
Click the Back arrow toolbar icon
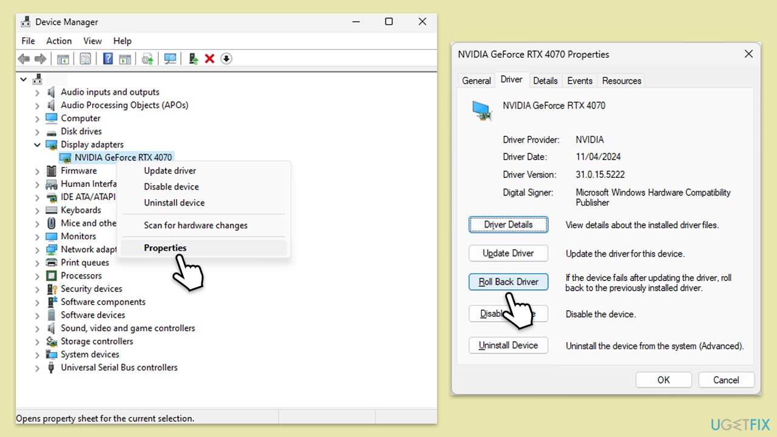(x=24, y=58)
